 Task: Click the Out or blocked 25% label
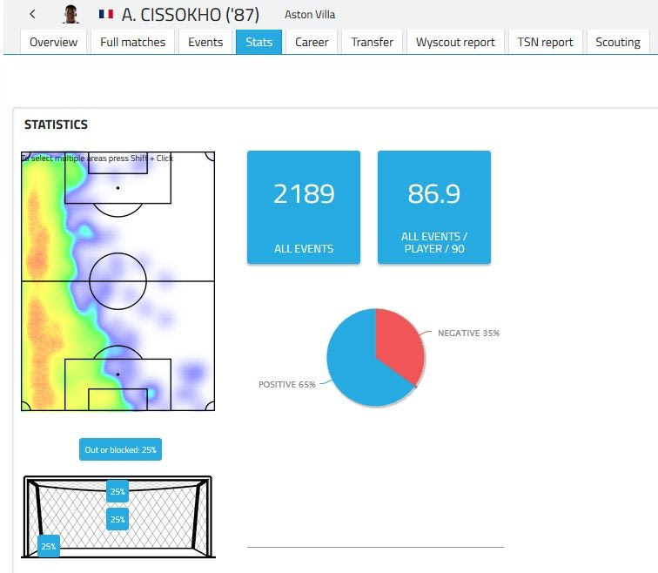coord(120,450)
